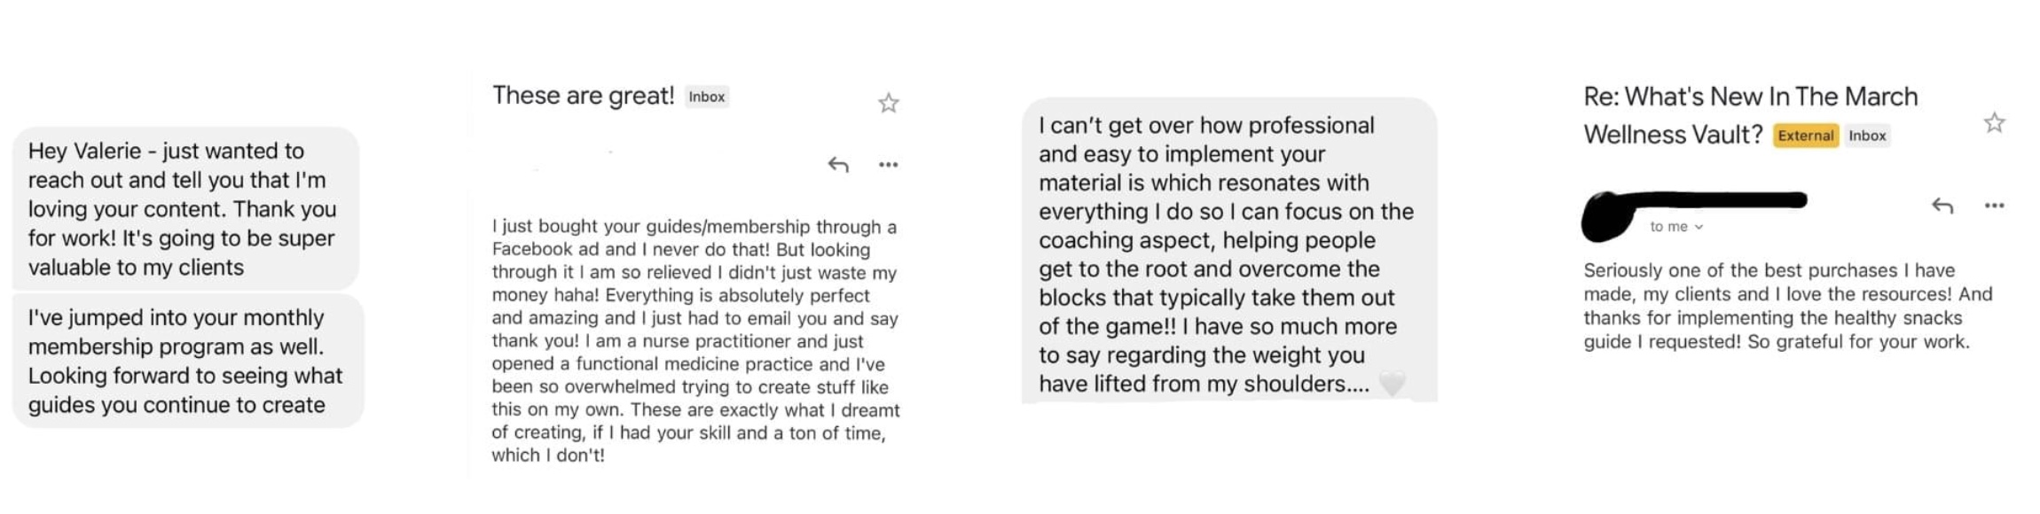Image resolution: width=2040 pixels, height=514 pixels.
Task: Click the "Seriously one of the best purchases" text
Action: pos(1787,306)
